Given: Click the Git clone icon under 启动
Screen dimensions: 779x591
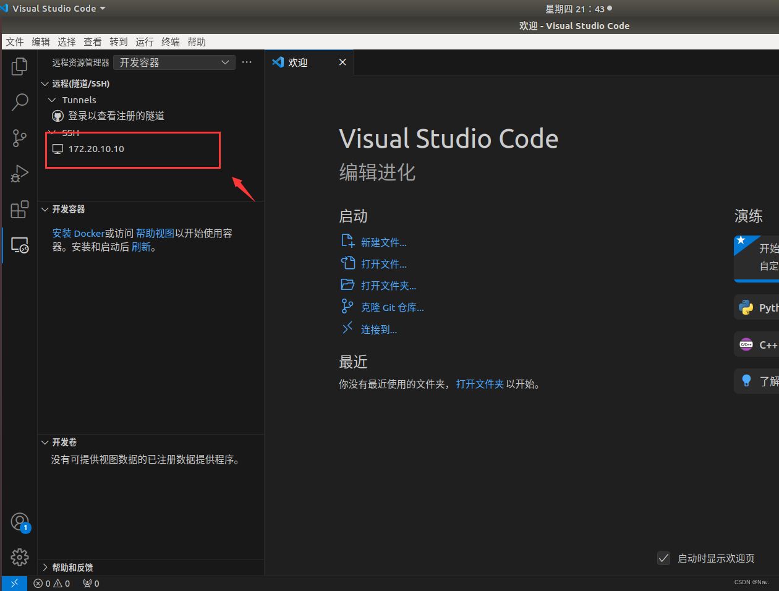Looking at the screenshot, I should tap(347, 306).
